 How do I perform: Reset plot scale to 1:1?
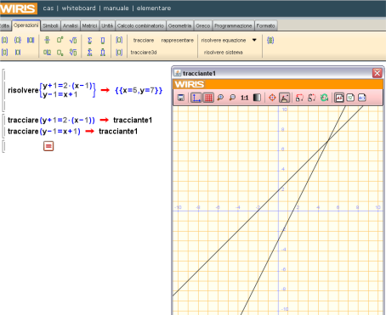coord(244,98)
